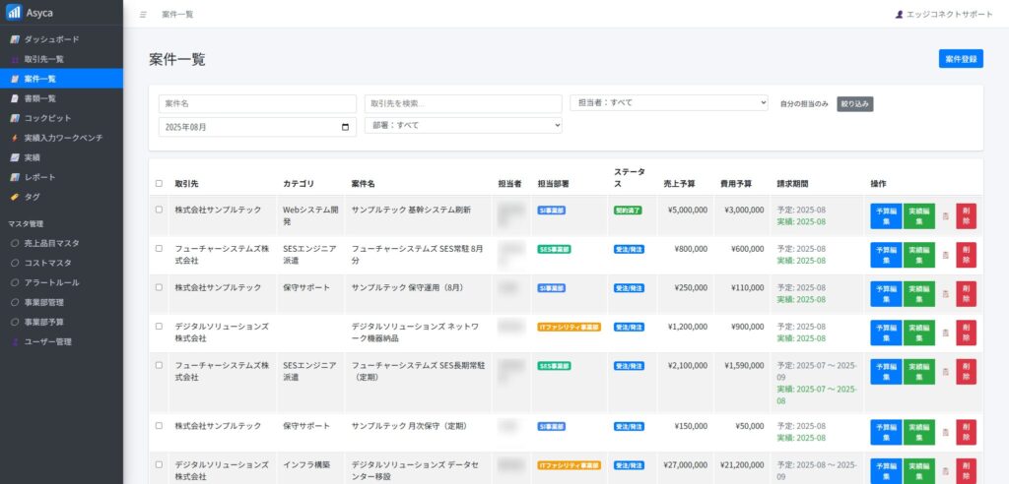The image size is (1009, 484).
Task: Select the checkbox for the ネットワーク機器納品 row
Action: pyautogui.click(x=160, y=326)
